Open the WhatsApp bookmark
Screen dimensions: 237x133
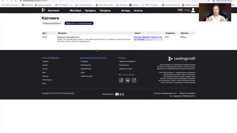click(122, 5)
